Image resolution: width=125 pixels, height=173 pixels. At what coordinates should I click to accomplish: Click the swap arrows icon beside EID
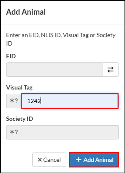[x=110, y=70]
